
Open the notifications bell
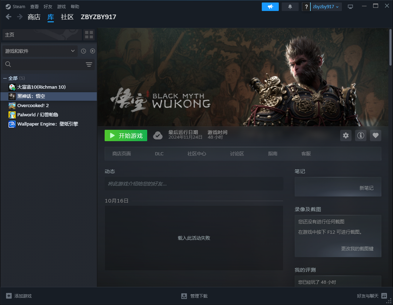(x=290, y=7)
